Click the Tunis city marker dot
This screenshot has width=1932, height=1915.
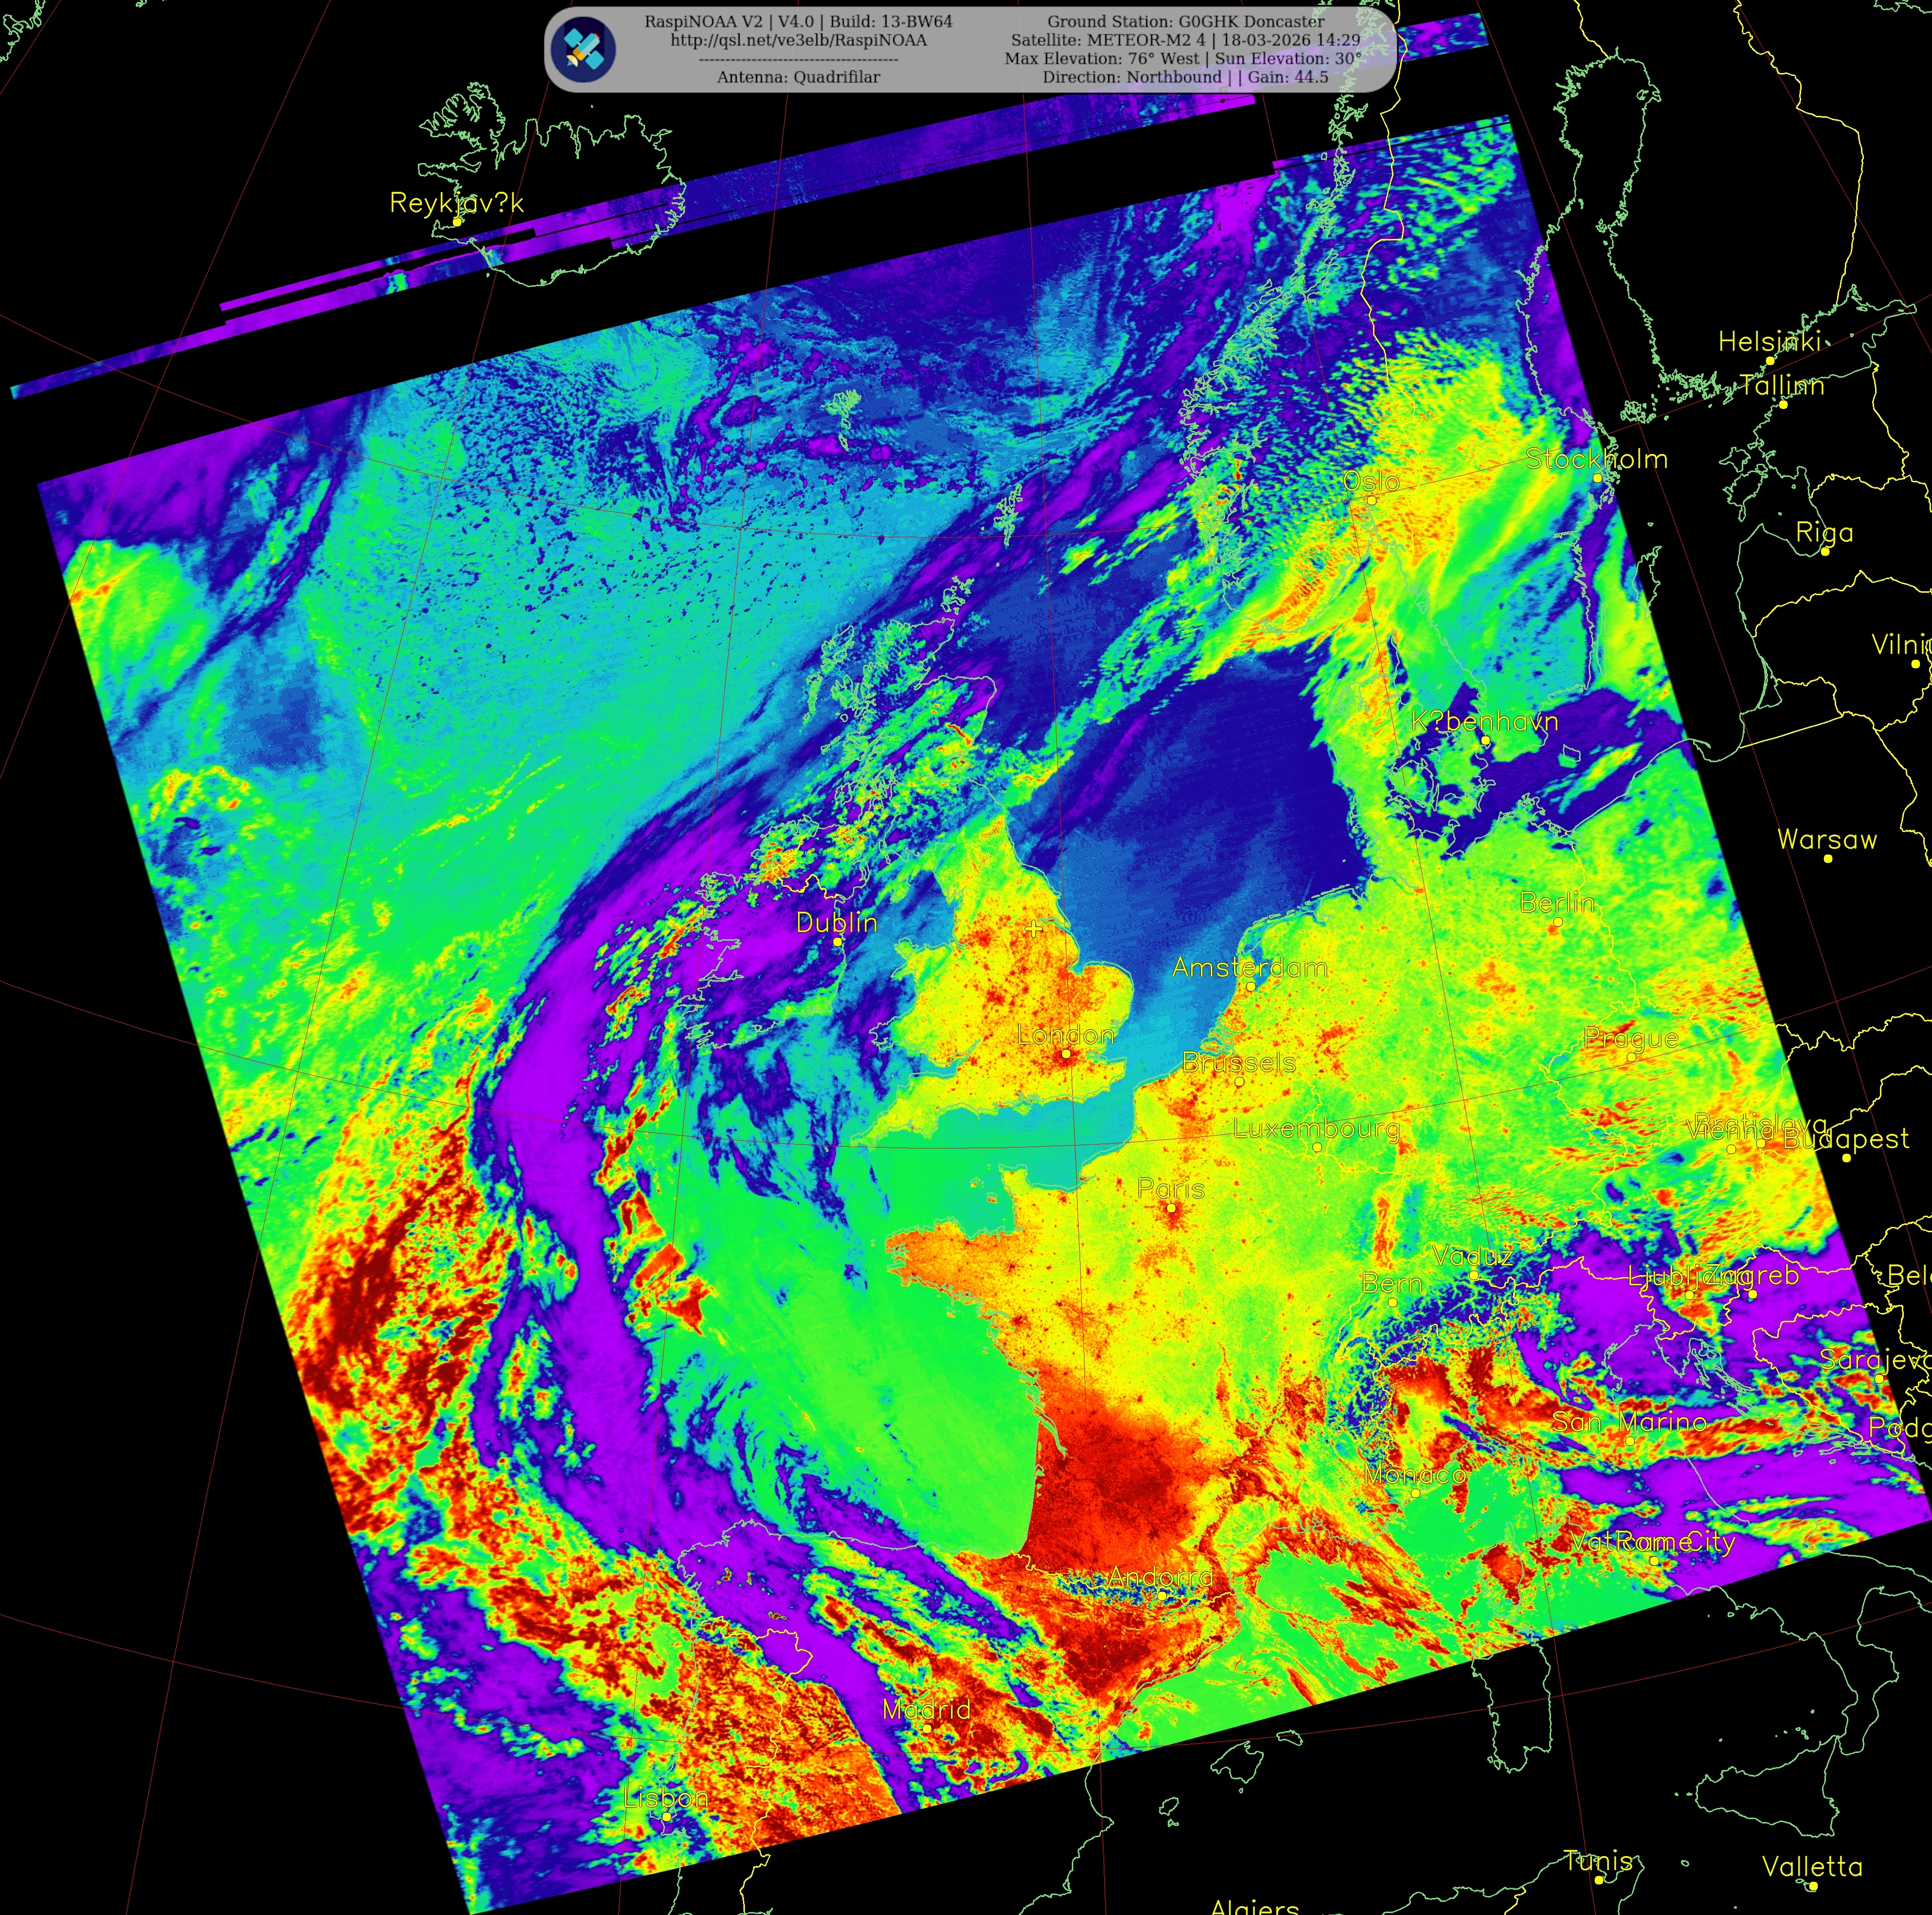(x=1599, y=1879)
